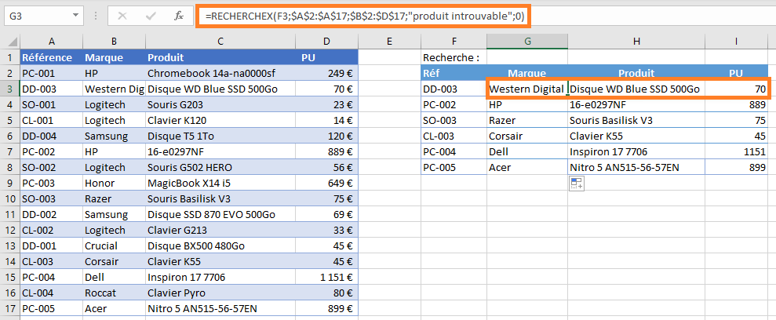Select column I header
Image resolution: width=776 pixels, height=320 pixels.
pos(737,42)
